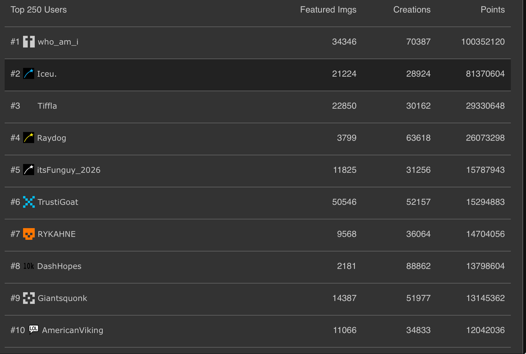Click the Points column header
The width and height of the screenshot is (526, 354).
[492, 10]
